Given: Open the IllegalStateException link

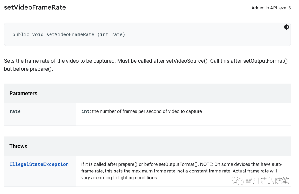Looking at the screenshot, I should pos(39,164).
